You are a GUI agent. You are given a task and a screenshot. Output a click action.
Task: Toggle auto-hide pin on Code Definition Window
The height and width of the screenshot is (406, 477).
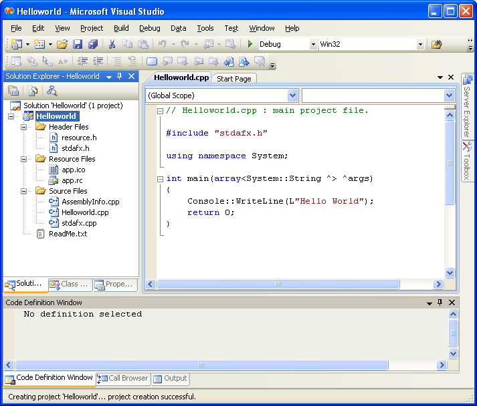coord(440,302)
